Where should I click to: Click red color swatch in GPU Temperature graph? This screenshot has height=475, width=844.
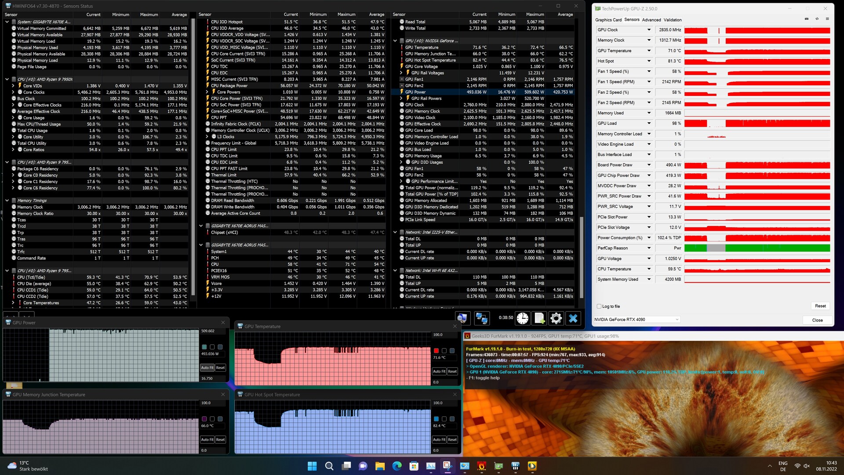(x=436, y=351)
